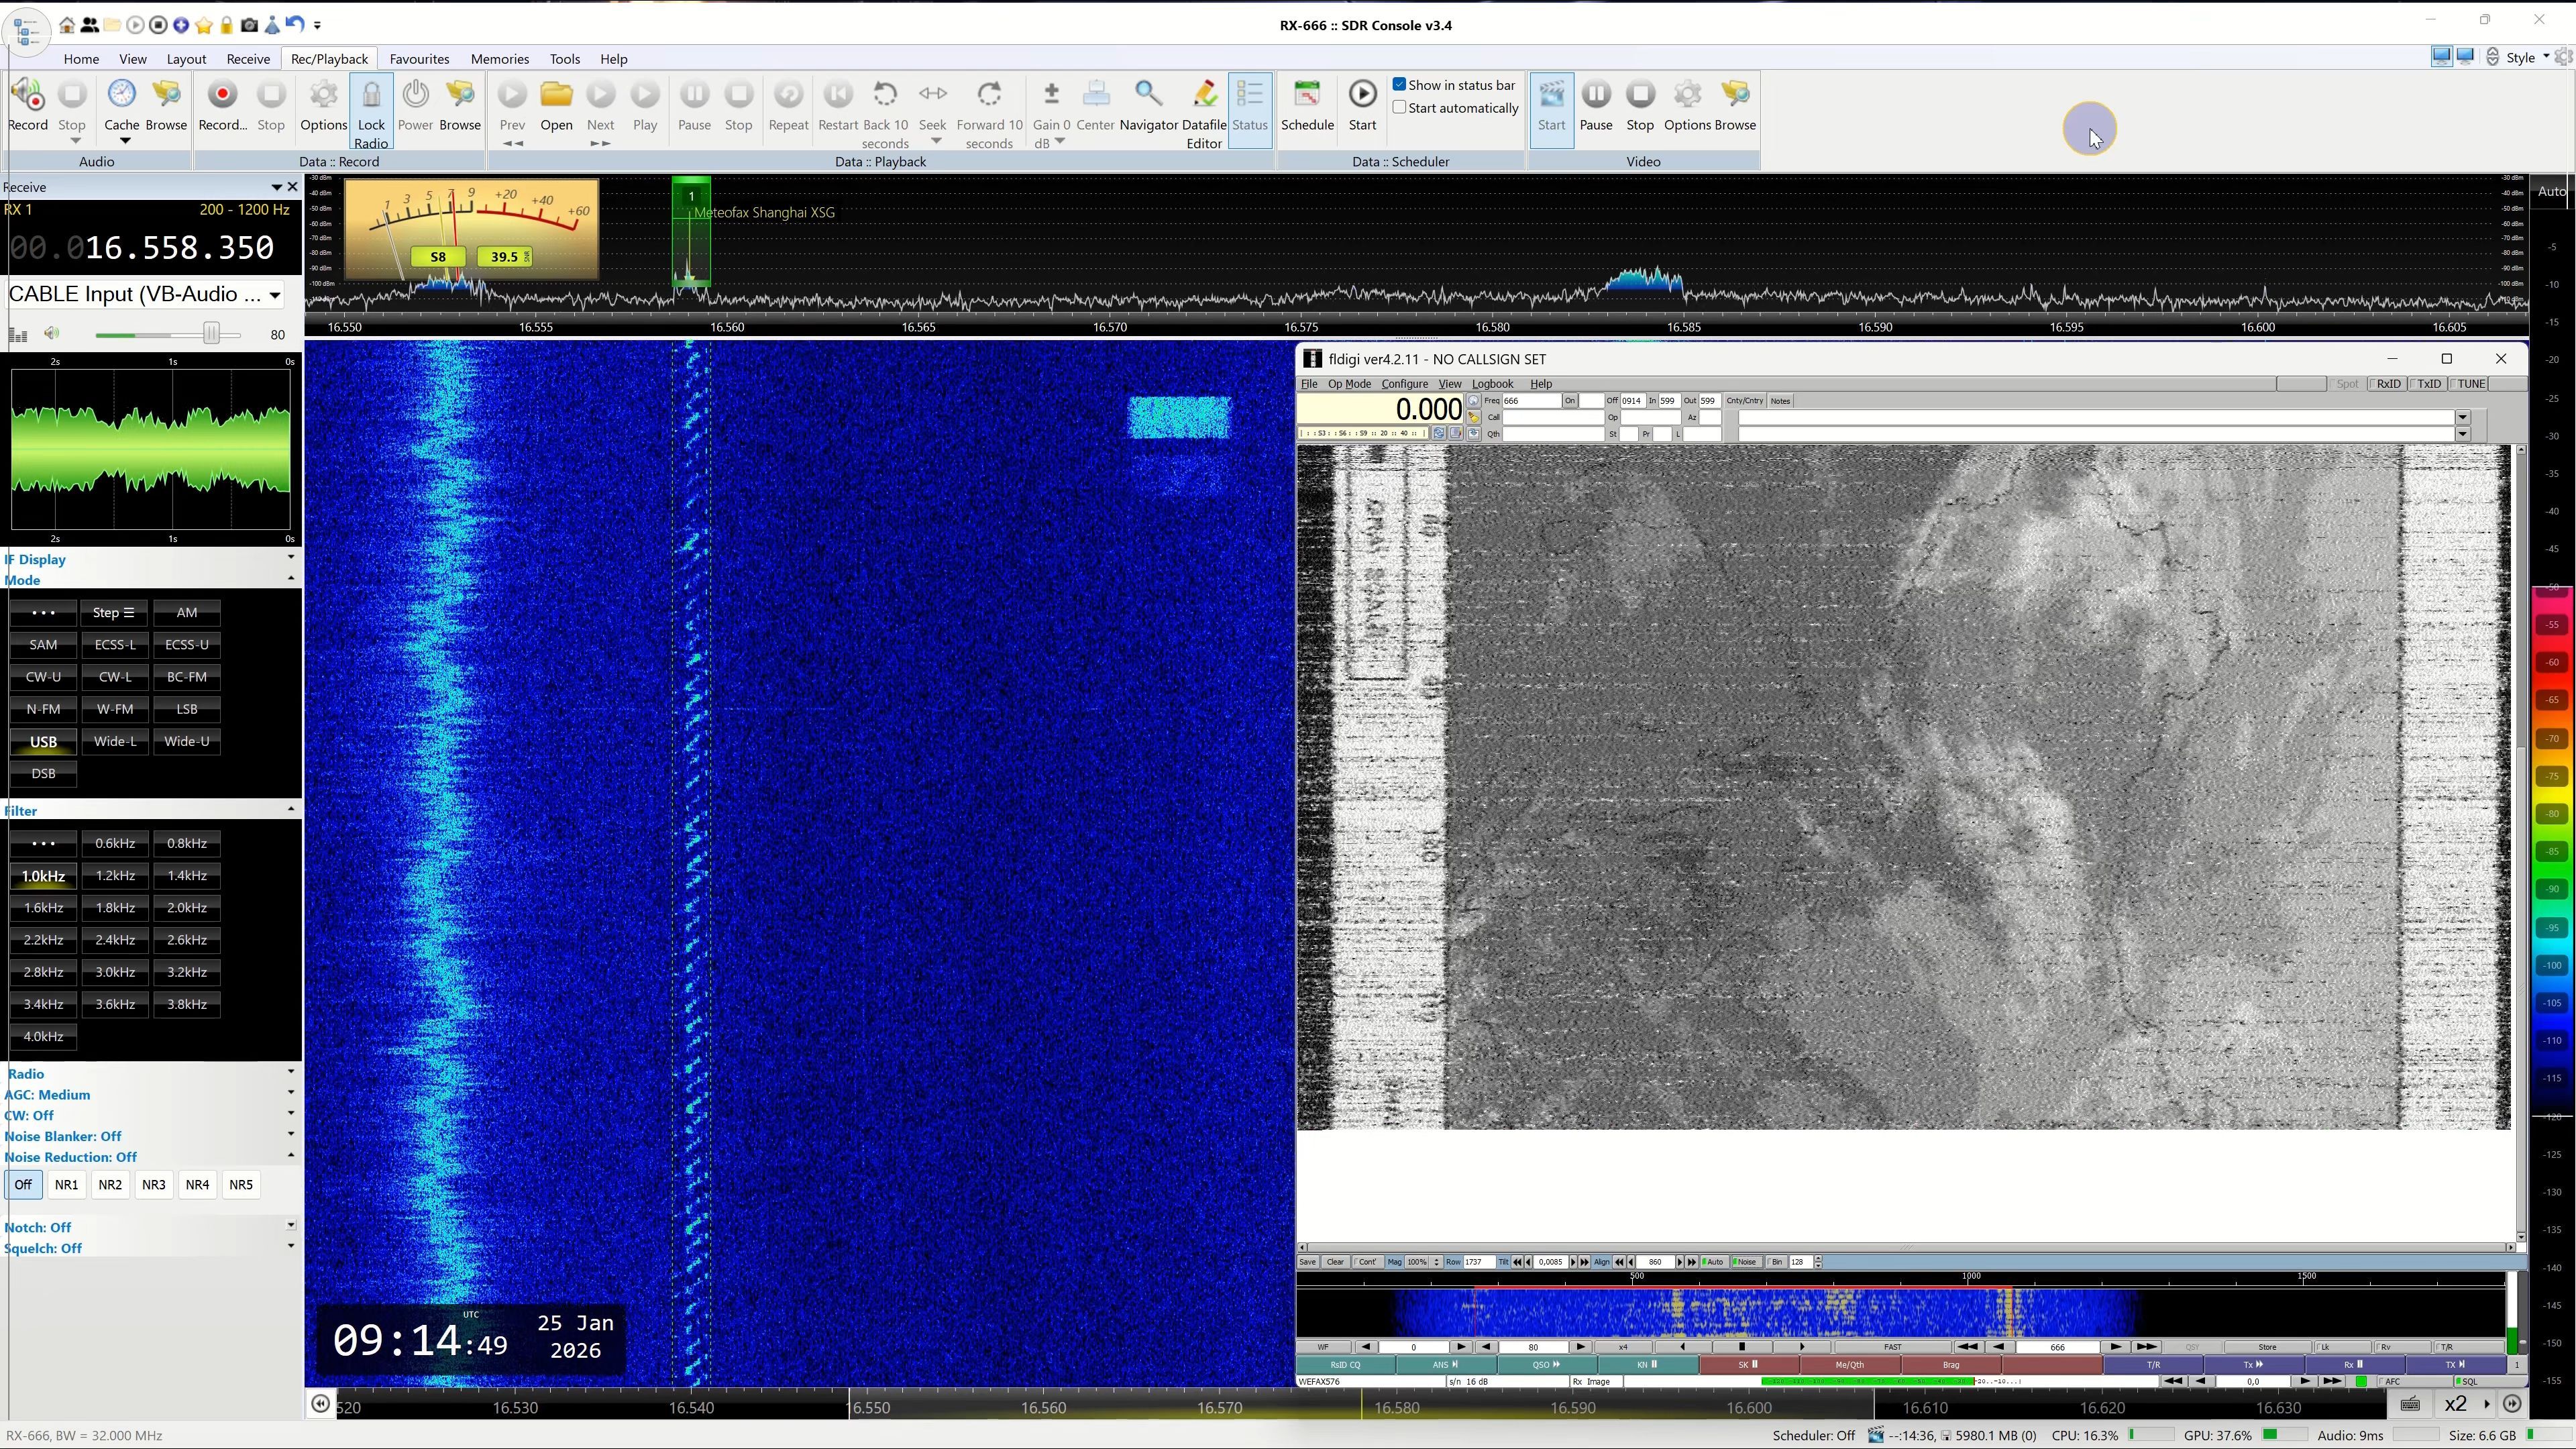2576x1449 pixels.
Task: Open recording Options gear icon
Action: (323, 96)
